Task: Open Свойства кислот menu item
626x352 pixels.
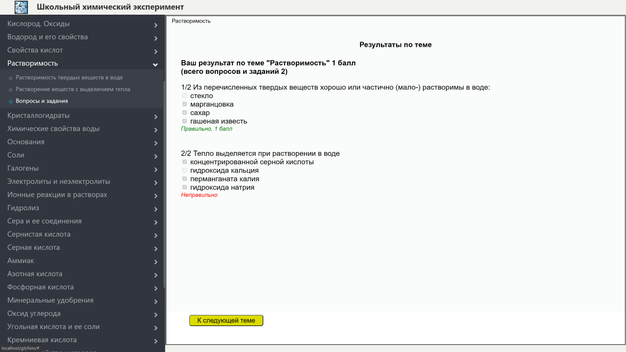Action: [x=35, y=50]
